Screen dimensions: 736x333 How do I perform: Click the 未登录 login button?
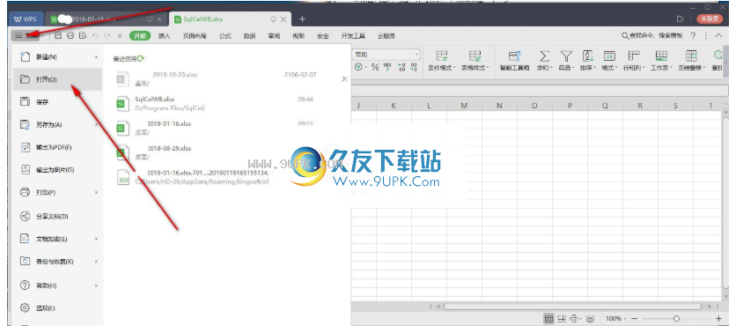pos(710,19)
